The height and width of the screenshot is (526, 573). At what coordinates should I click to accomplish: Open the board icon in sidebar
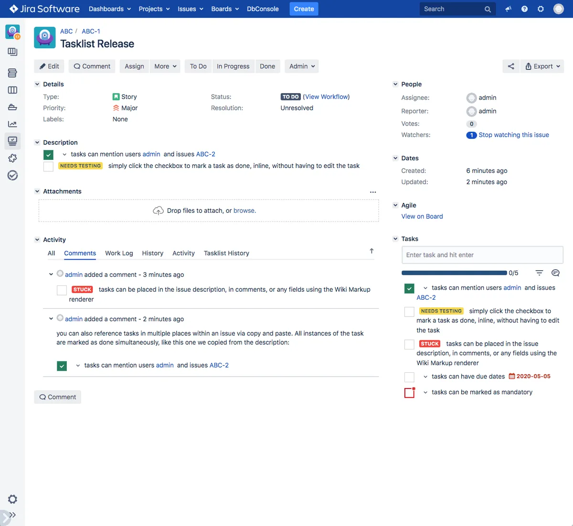[x=12, y=52]
